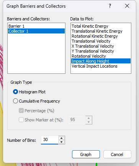Select Collector 1 in the list
Screen dimensions: 139x166
[x=36, y=31]
